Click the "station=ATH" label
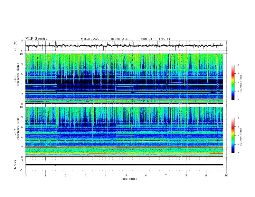The width and height of the screenshot is (255, 197). click(x=119, y=39)
